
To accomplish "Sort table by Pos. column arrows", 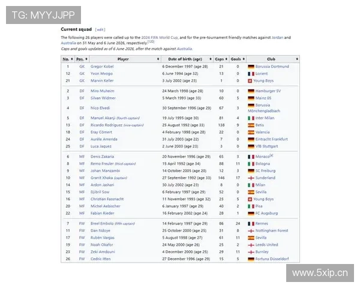I will 86,59.
